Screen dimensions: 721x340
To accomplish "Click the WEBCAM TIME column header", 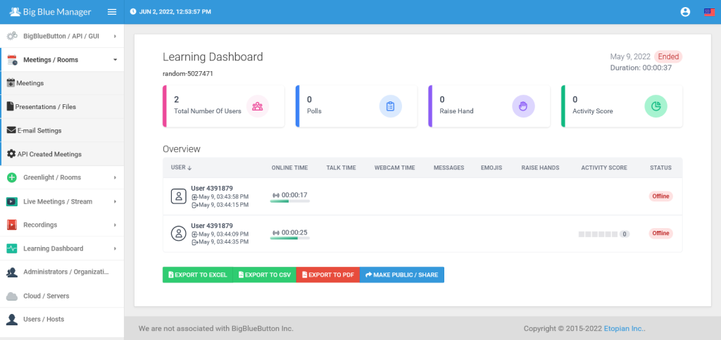I will [395, 168].
